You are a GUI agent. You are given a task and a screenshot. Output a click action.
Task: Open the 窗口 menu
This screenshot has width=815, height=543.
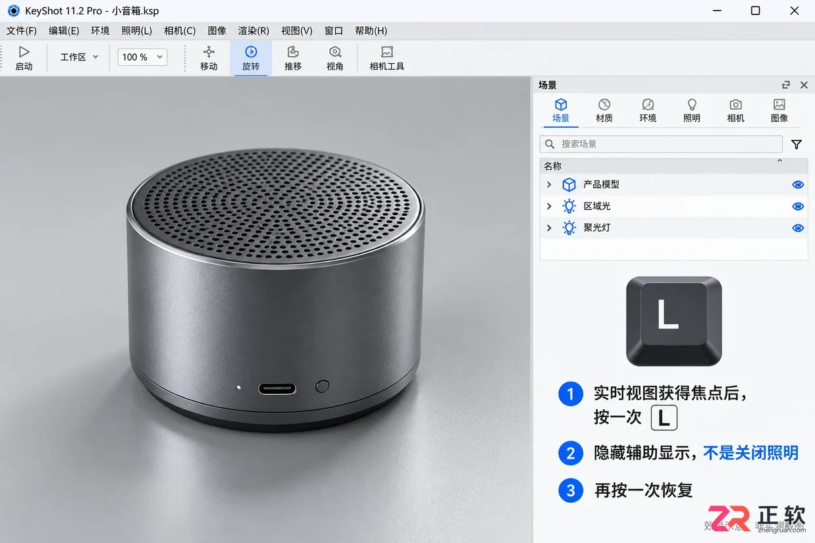pos(334,31)
